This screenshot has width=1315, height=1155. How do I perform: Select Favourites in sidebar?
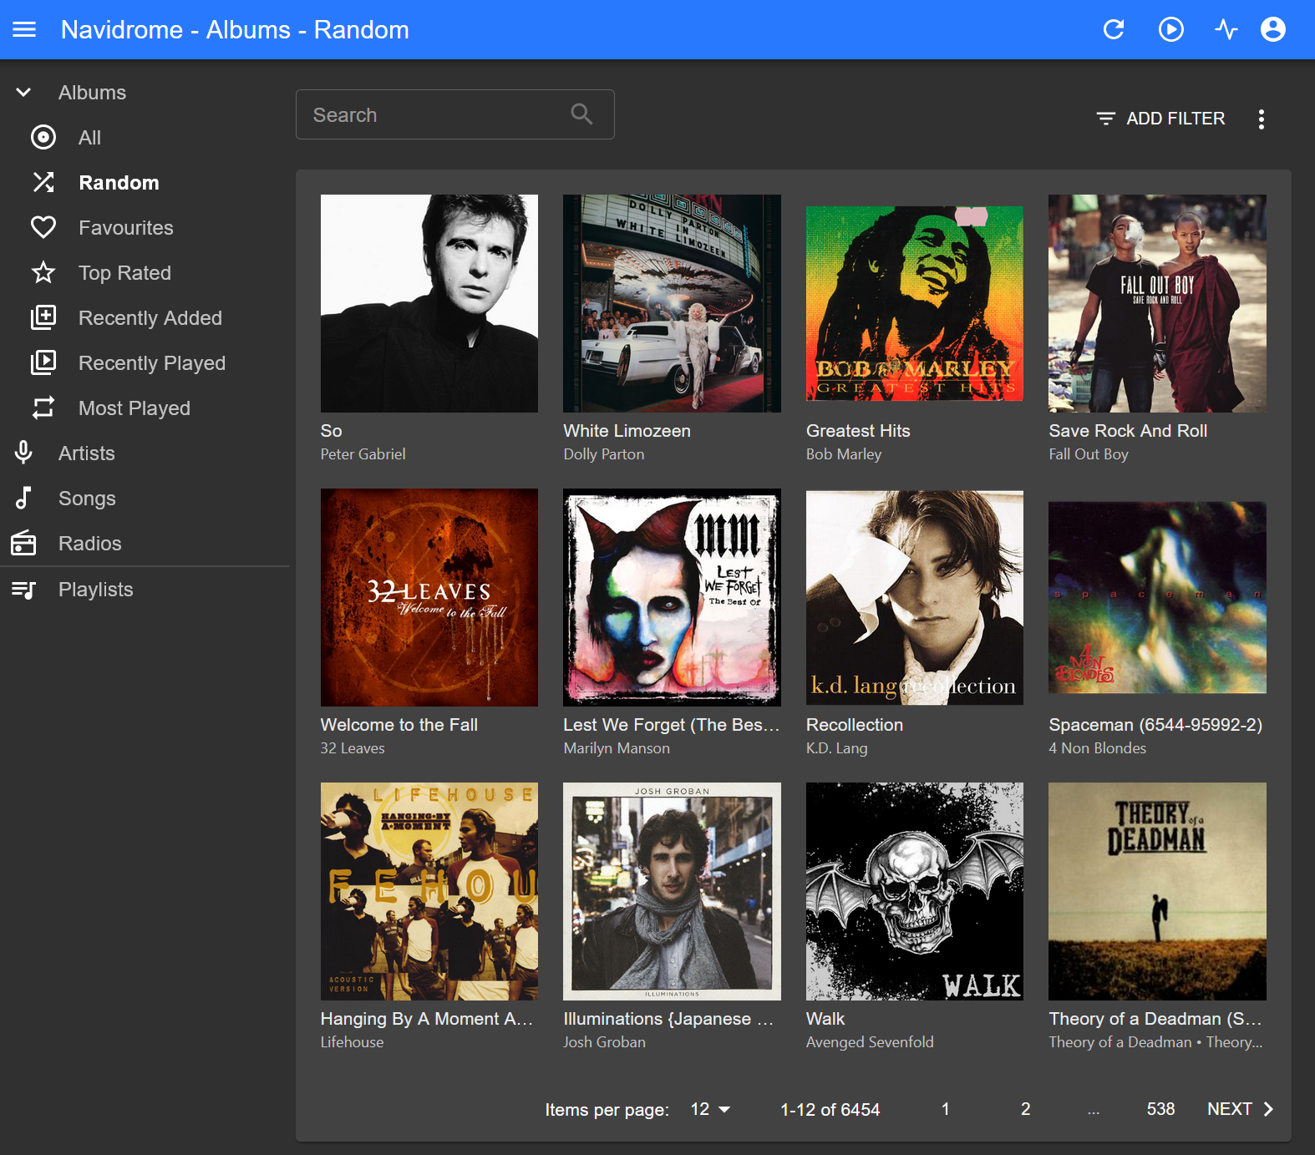pos(126,227)
